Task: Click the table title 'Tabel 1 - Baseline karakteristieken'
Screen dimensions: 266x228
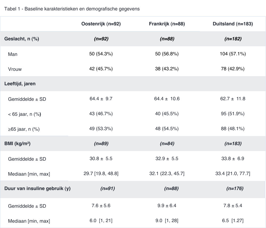Action: click(72, 9)
